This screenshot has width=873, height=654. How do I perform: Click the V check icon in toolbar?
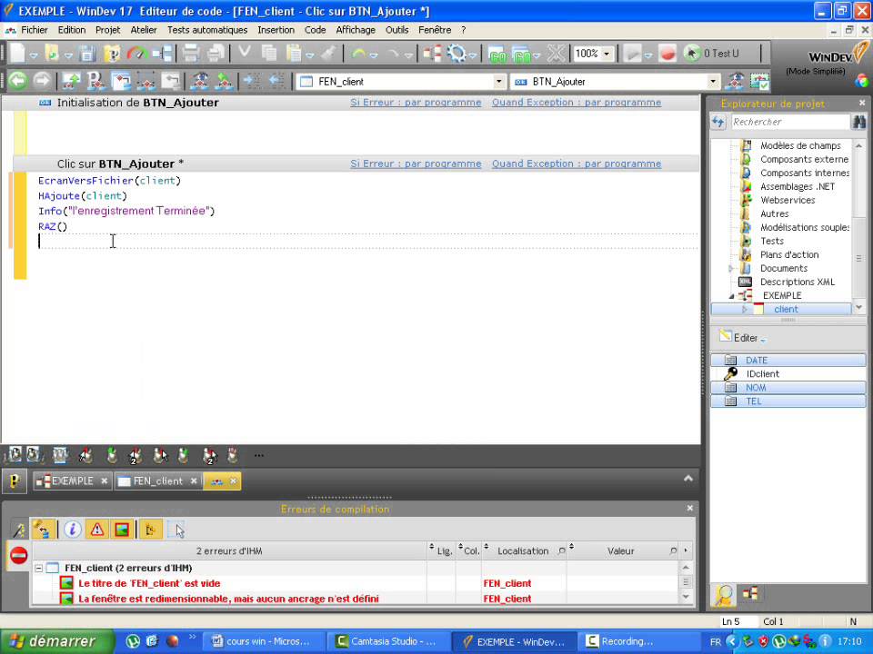(244, 53)
